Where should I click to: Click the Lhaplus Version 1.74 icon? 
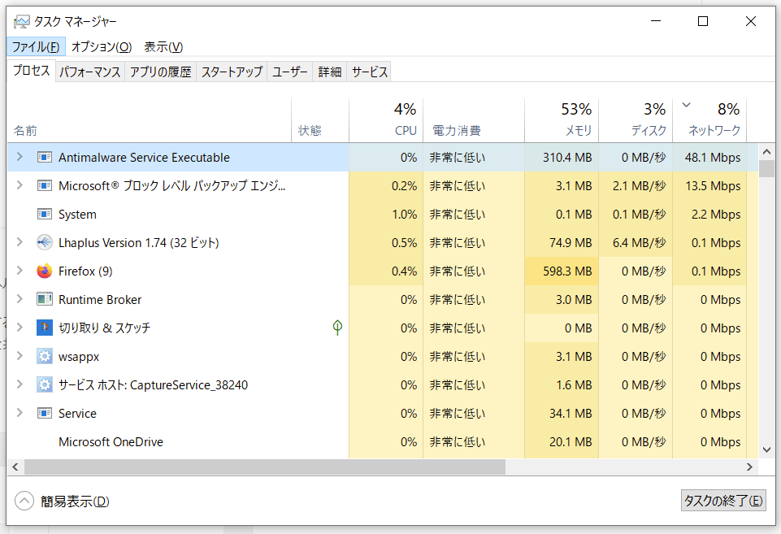pyautogui.click(x=45, y=242)
